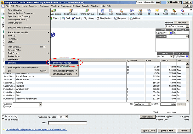Open the Tax San Tomas dropdown

149,104
